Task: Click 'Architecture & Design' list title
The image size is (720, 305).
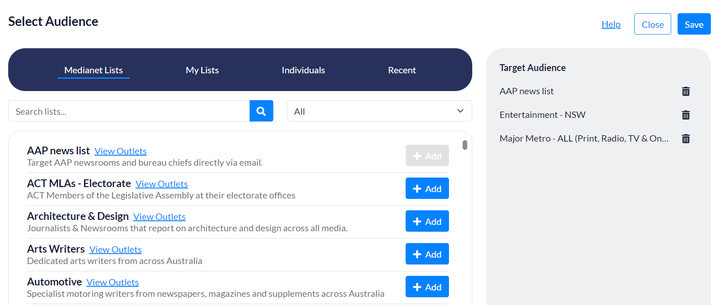Action: pos(78,216)
